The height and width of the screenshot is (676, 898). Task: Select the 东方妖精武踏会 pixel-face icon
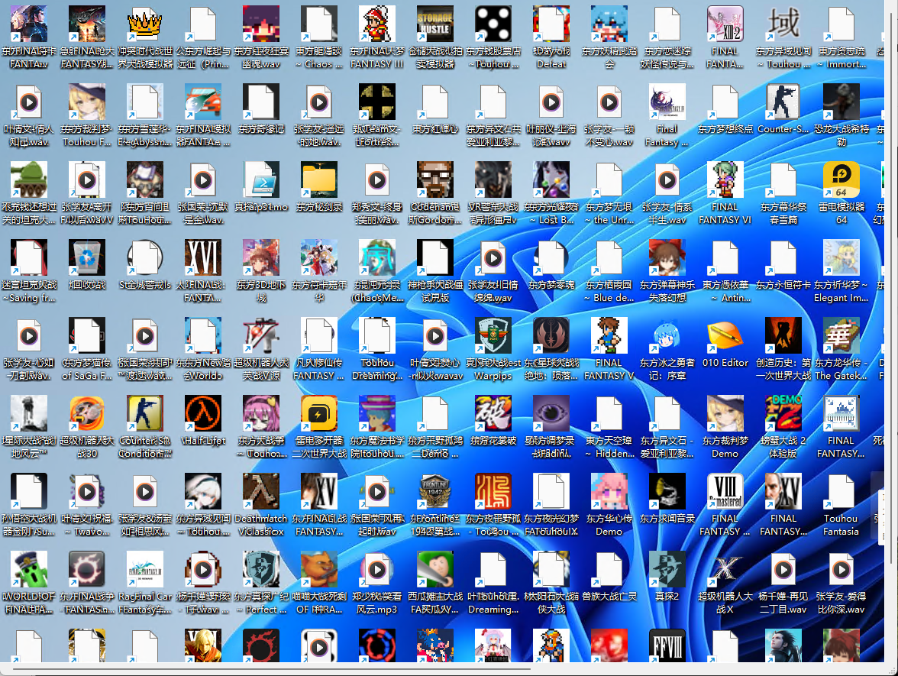[x=609, y=24]
